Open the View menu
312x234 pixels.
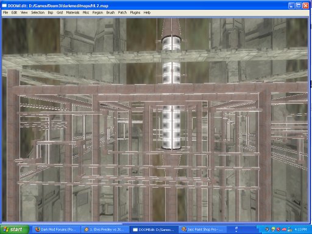pos(24,13)
